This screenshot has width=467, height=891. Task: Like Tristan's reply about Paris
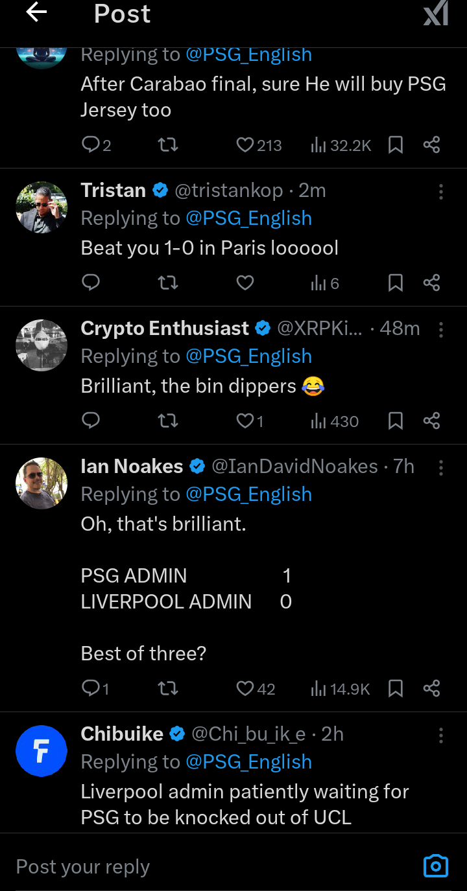245,283
